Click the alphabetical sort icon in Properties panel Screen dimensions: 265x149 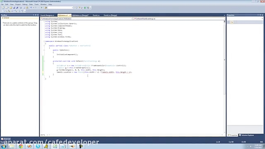click(x=232, y=22)
